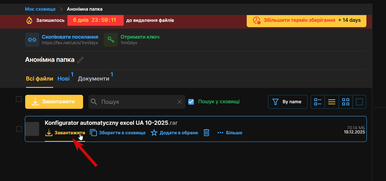The image size is (386, 181).
Task: Click the yellow Завантажити upload button
Action: (54, 102)
